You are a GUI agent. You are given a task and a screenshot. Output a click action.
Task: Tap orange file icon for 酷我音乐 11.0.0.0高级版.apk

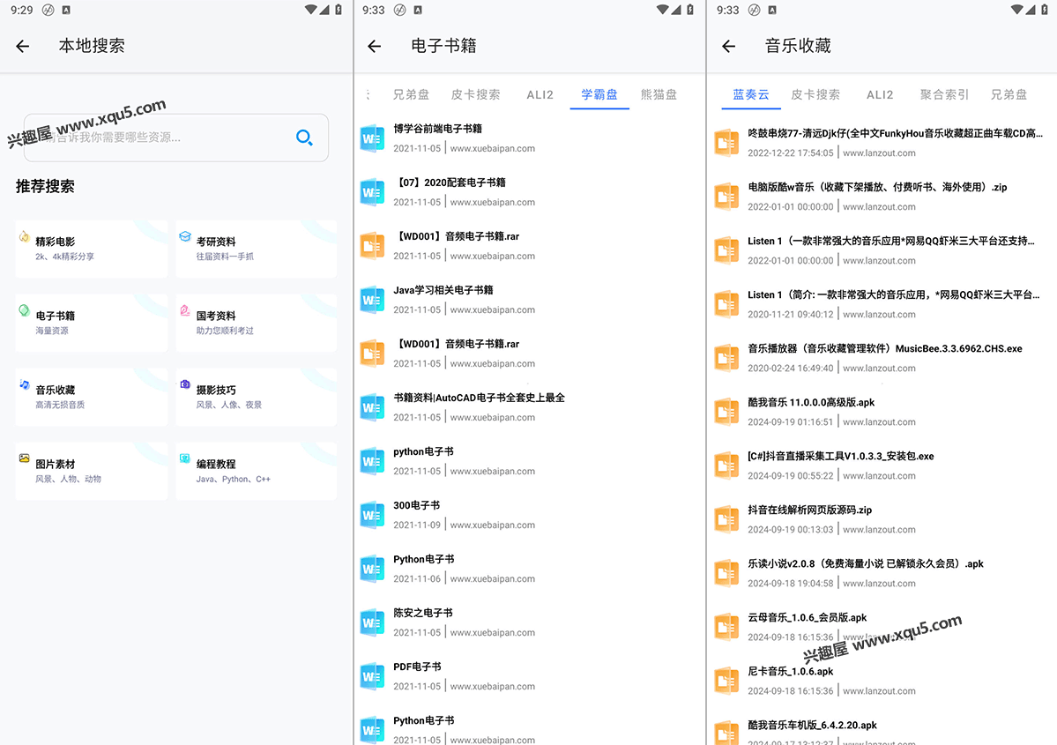726,412
